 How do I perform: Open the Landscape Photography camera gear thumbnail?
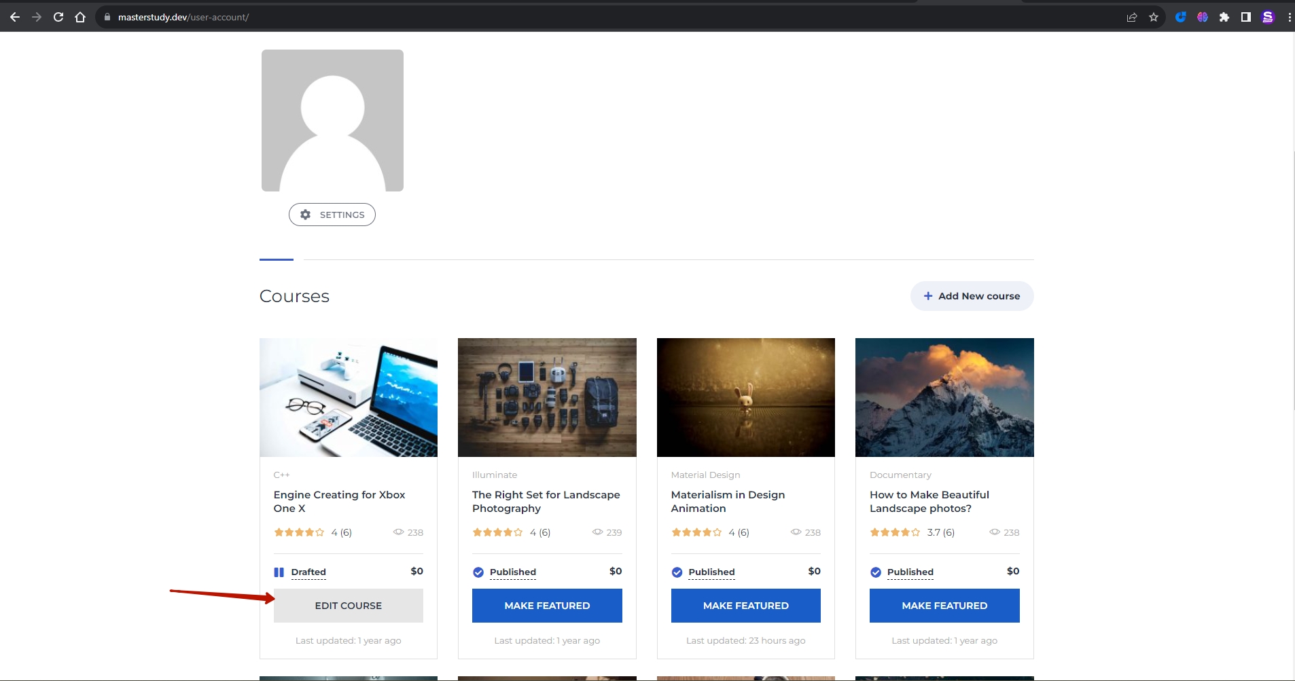tap(547, 397)
